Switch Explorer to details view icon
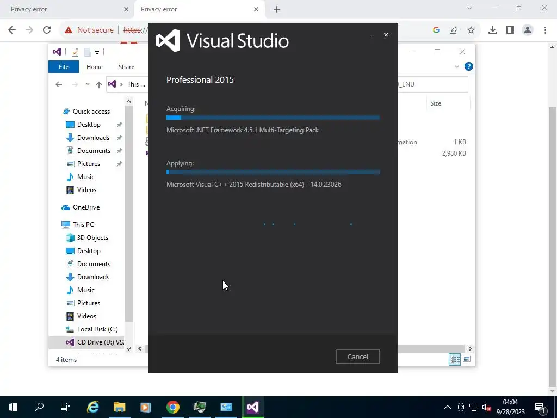 (455, 359)
